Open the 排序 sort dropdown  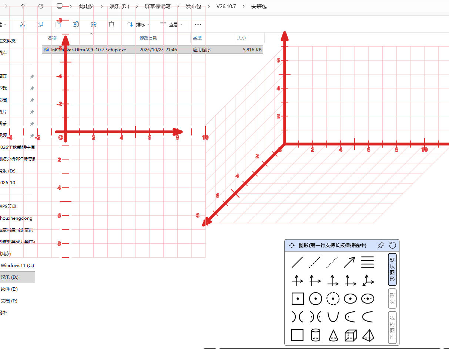point(138,24)
